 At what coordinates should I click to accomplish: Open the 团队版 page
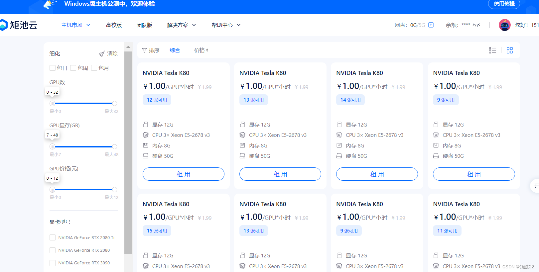(x=144, y=25)
